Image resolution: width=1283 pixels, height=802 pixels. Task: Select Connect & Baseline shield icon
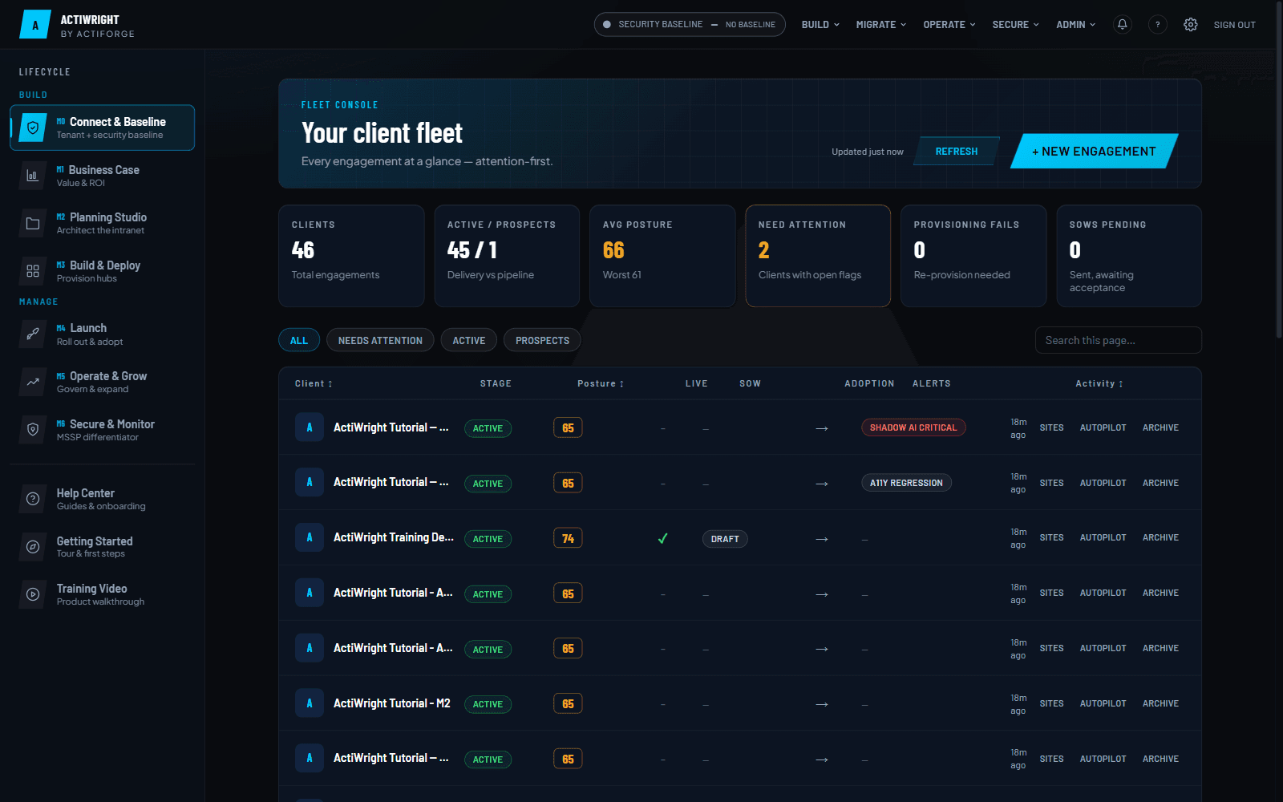pos(33,128)
